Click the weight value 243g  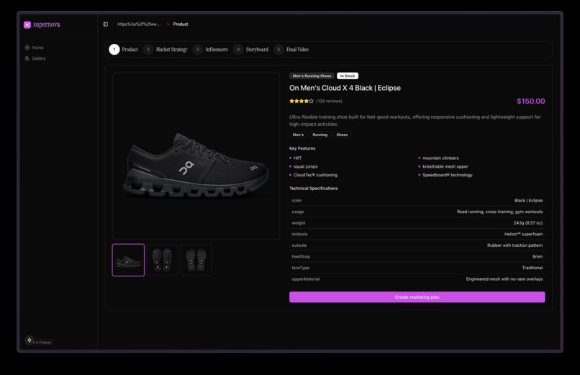coord(528,223)
